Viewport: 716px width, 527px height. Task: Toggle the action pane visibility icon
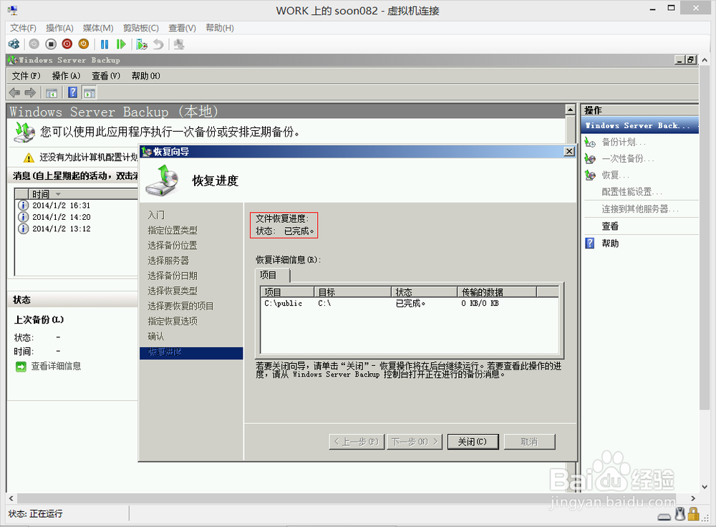click(89, 92)
